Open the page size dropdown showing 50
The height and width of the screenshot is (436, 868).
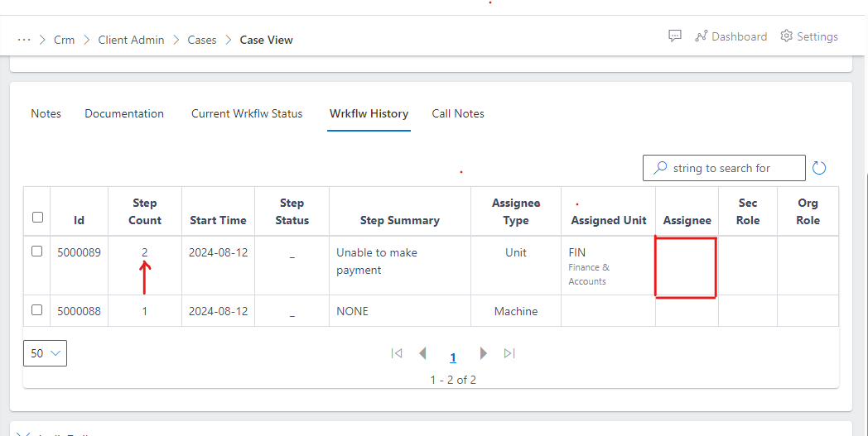(x=45, y=353)
